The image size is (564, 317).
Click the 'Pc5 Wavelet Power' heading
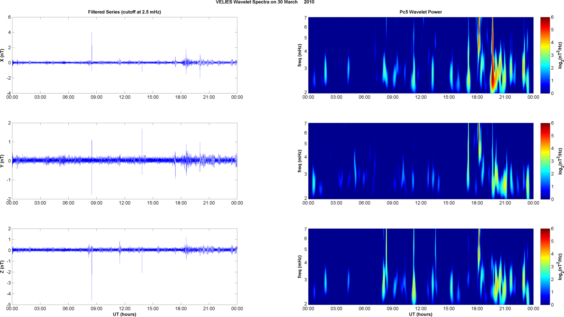pyautogui.click(x=421, y=12)
